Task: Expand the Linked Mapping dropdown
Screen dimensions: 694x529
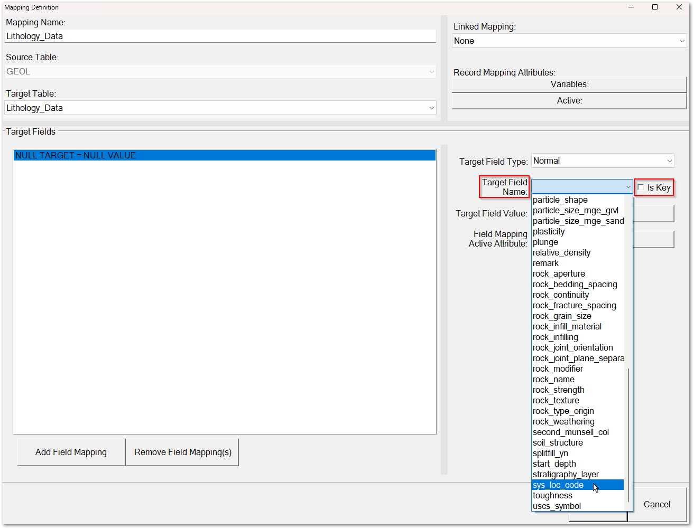Action: 682,41
